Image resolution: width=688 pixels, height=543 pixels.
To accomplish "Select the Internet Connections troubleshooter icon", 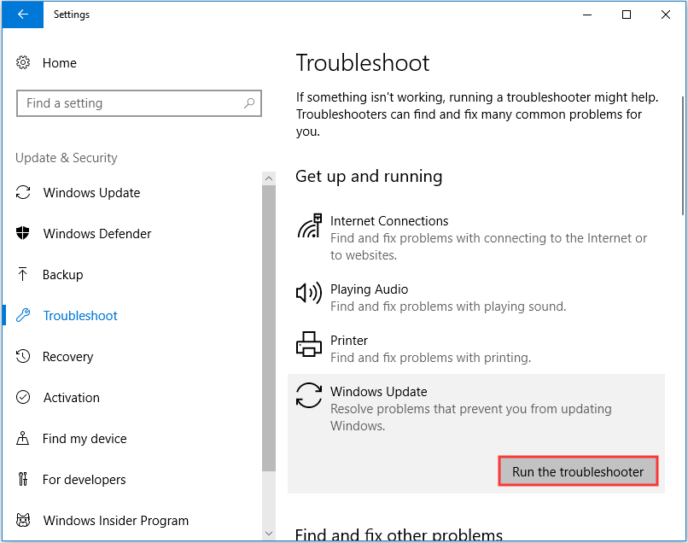I will coord(308,226).
